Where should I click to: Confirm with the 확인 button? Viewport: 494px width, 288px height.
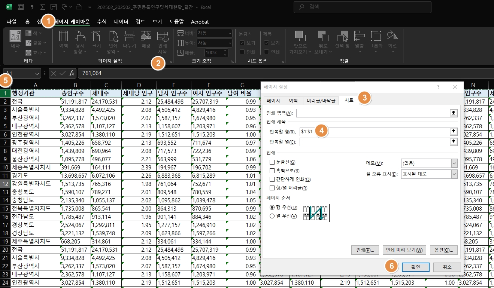[x=416, y=267]
